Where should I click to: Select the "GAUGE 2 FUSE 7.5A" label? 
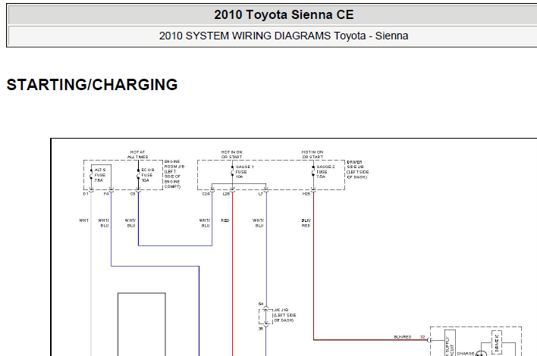tap(325, 172)
